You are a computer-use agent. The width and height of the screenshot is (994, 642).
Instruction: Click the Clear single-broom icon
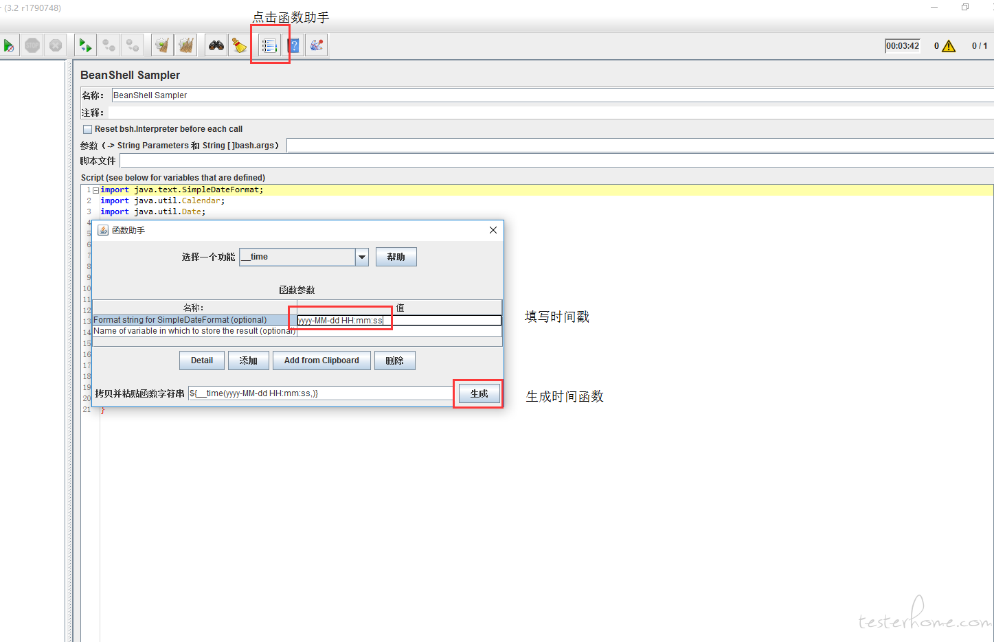click(162, 46)
